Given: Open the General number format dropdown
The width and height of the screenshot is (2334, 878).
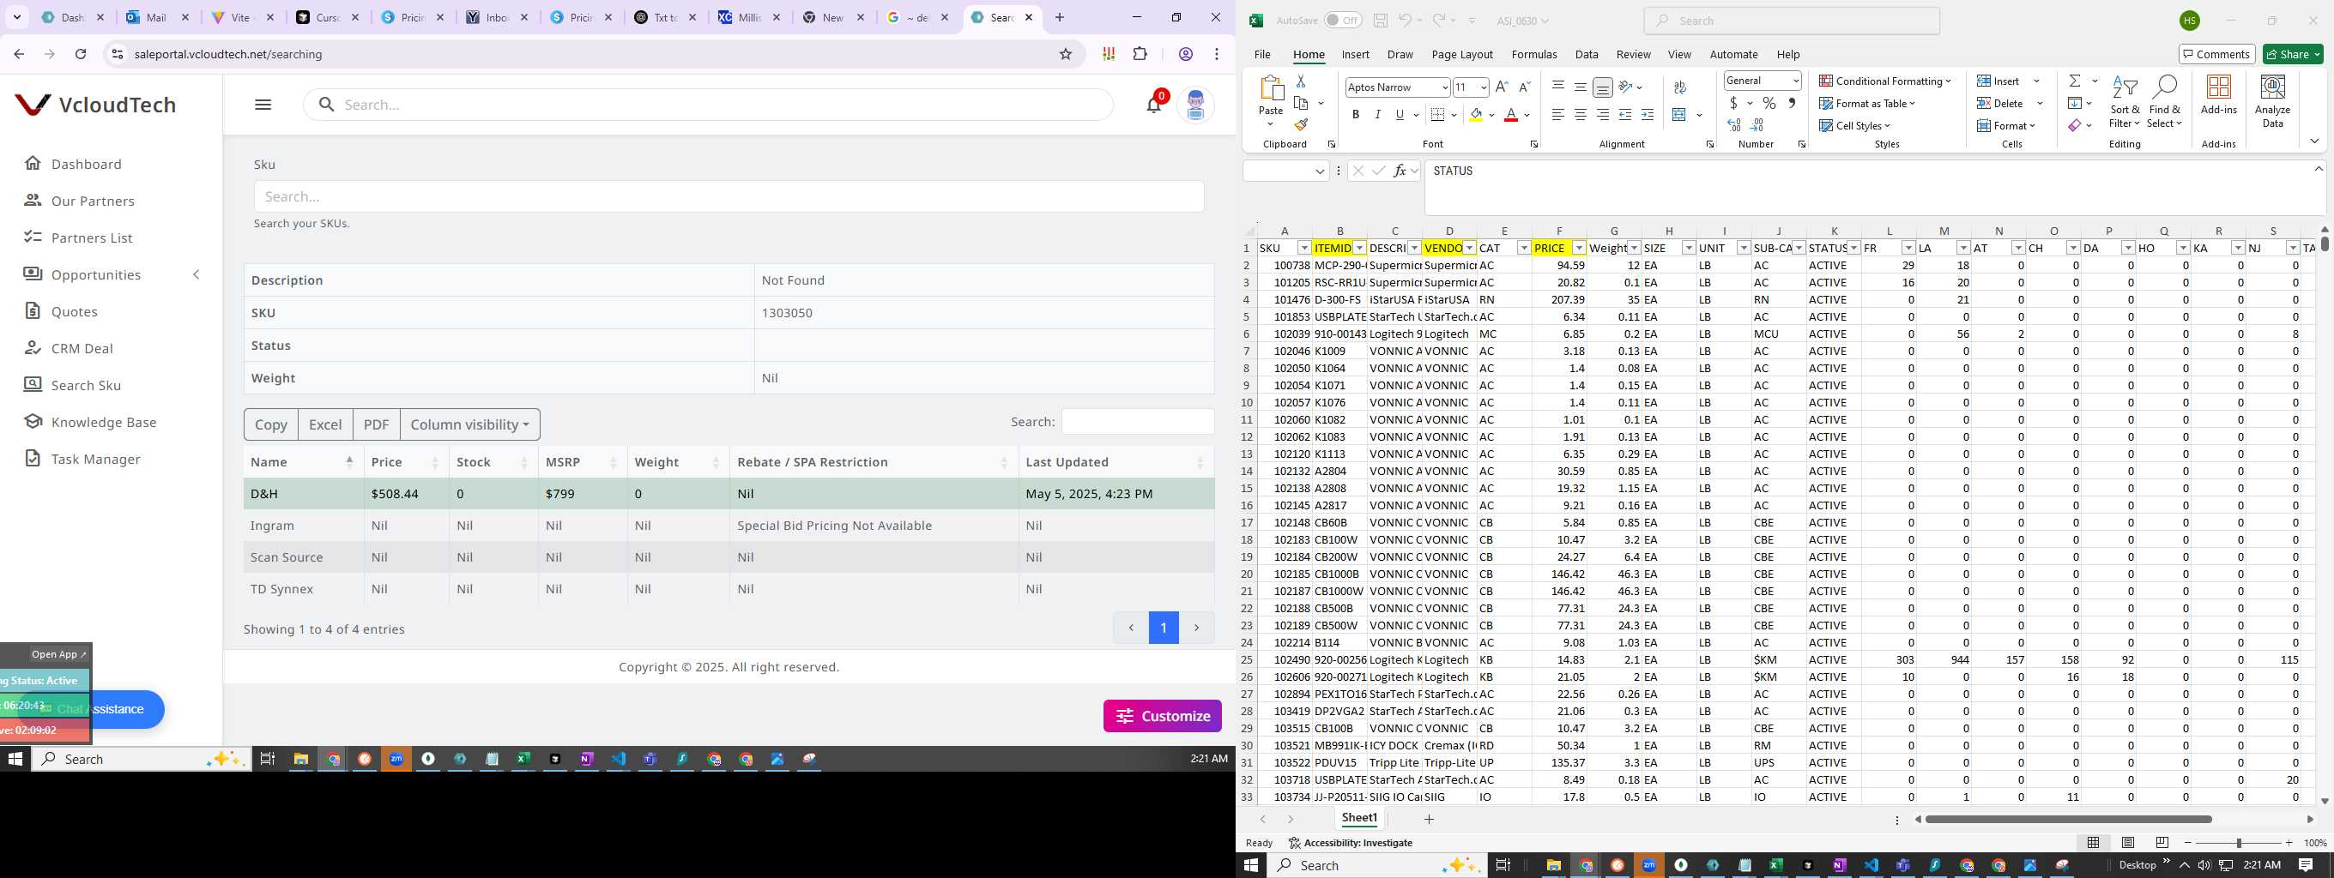Looking at the screenshot, I should [1795, 81].
